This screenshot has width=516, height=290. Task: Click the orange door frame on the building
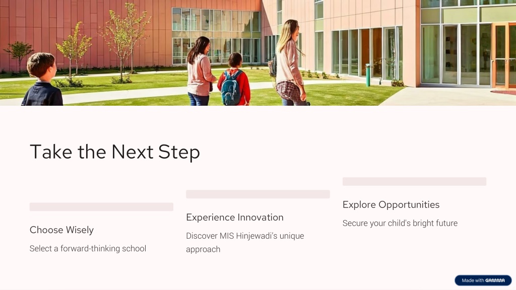coord(503,56)
